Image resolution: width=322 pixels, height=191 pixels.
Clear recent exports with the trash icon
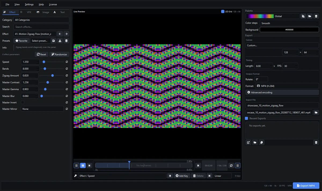pos(316,143)
